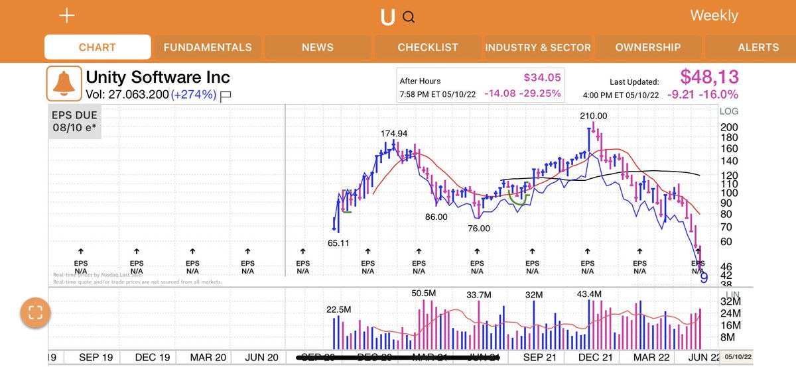Open the OWNERSHIP tab
This screenshot has width=796, height=367.
[x=648, y=47]
